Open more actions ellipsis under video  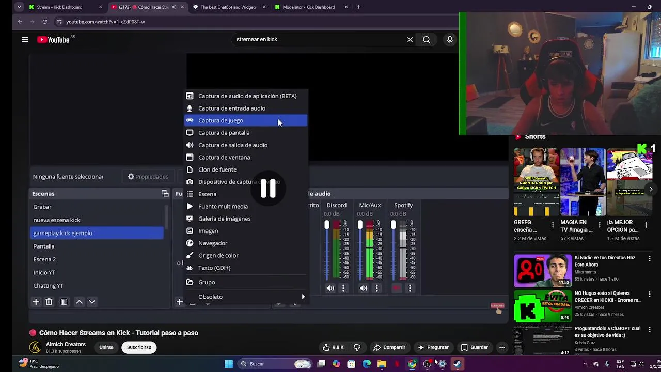pyautogui.click(x=502, y=347)
